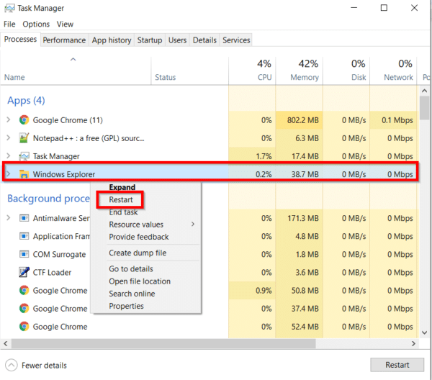Switch to the Details tab
Viewport: 432px width, 380px height.
pyautogui.click(x=204, y=40)
